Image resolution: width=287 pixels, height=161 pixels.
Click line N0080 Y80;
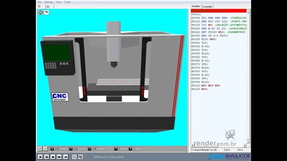200,71
